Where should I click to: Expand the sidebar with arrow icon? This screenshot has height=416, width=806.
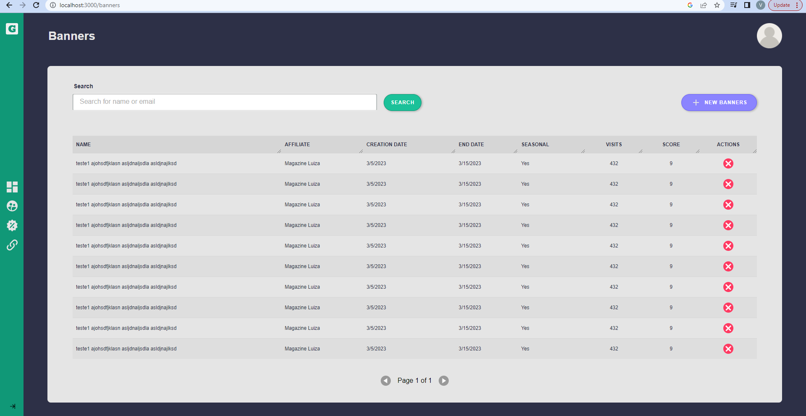point(13,406)
